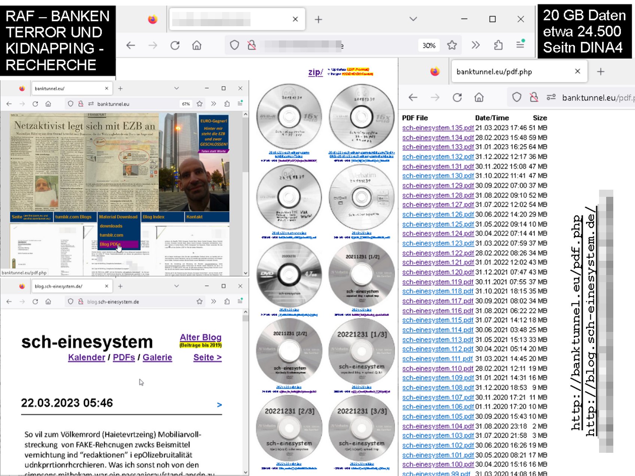Click permissions icon in pdf.php address bar
This screenshot has height=476, width=635.
pyautogui.click(x=551, y=98)
